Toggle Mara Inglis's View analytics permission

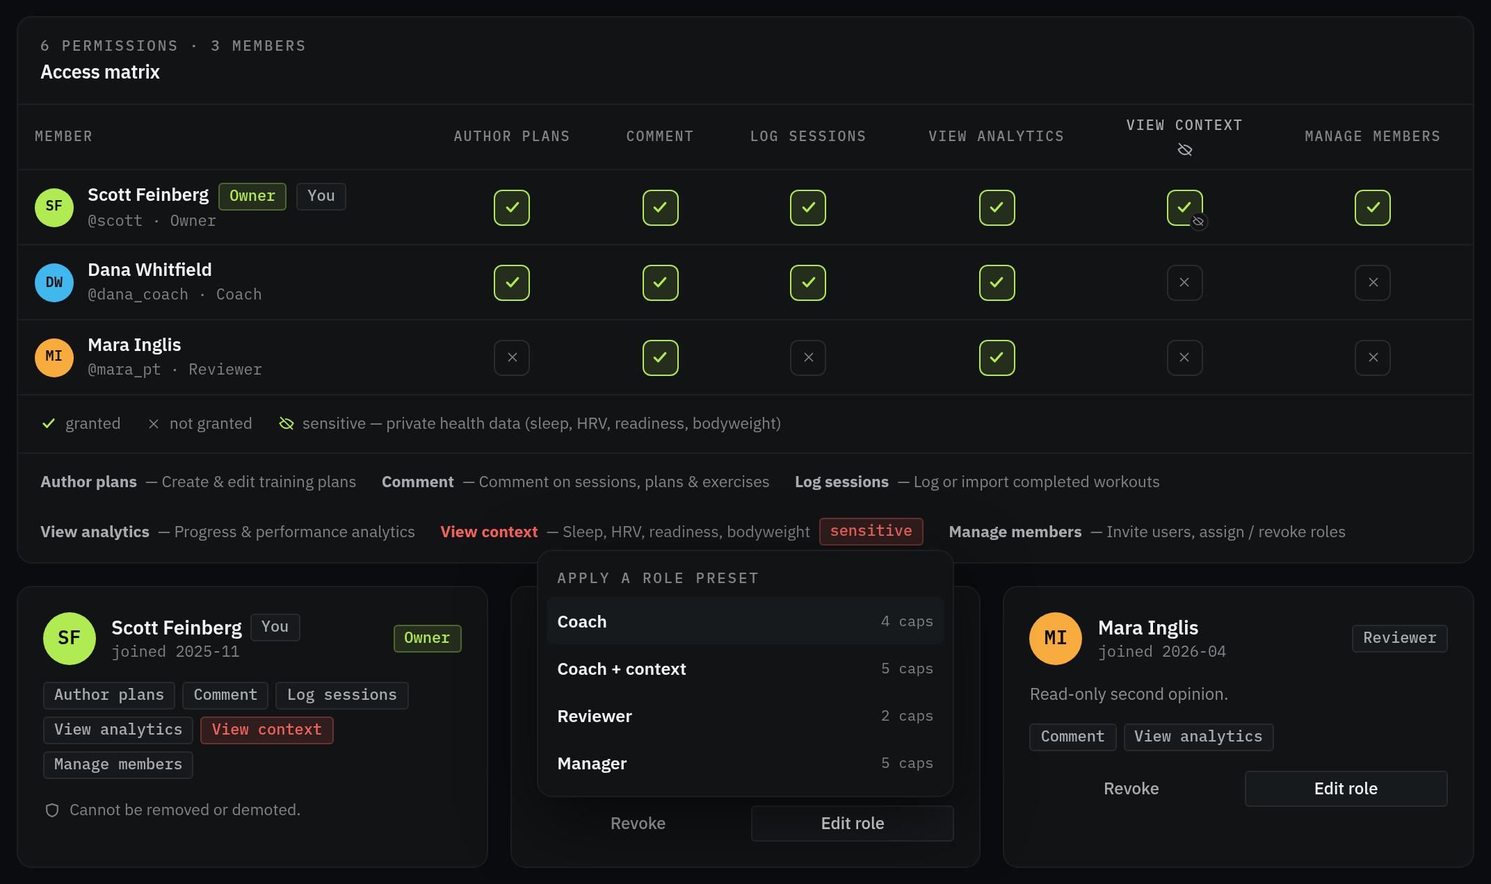(x=997, y=357)
